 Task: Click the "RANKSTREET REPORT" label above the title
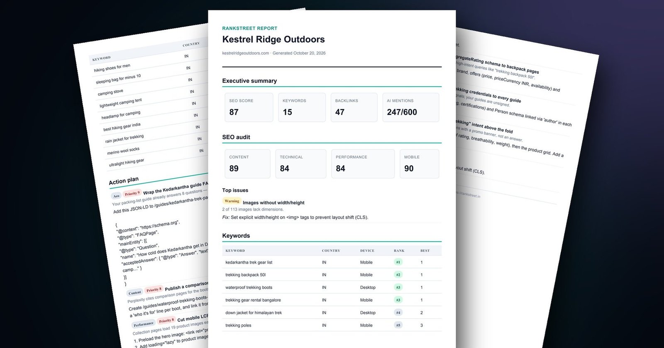[250, 28]
